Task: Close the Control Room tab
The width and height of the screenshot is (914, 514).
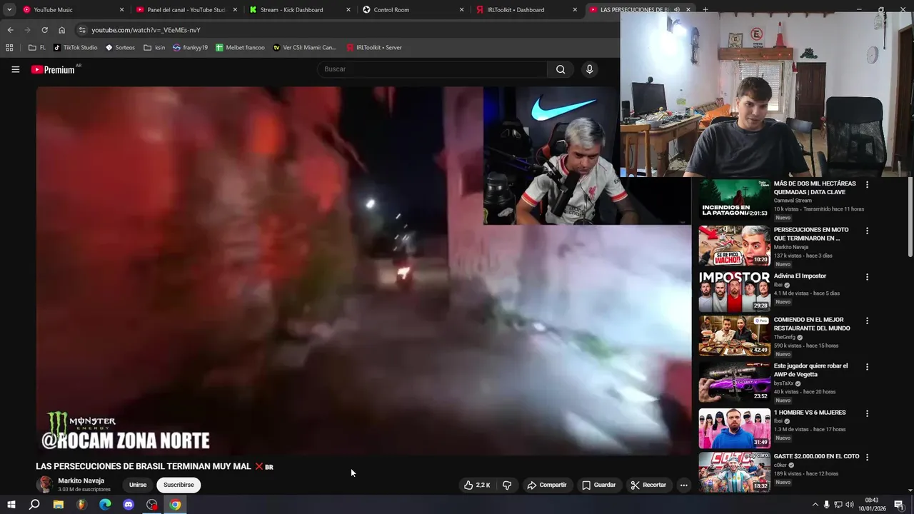Action: pos(461,10)
